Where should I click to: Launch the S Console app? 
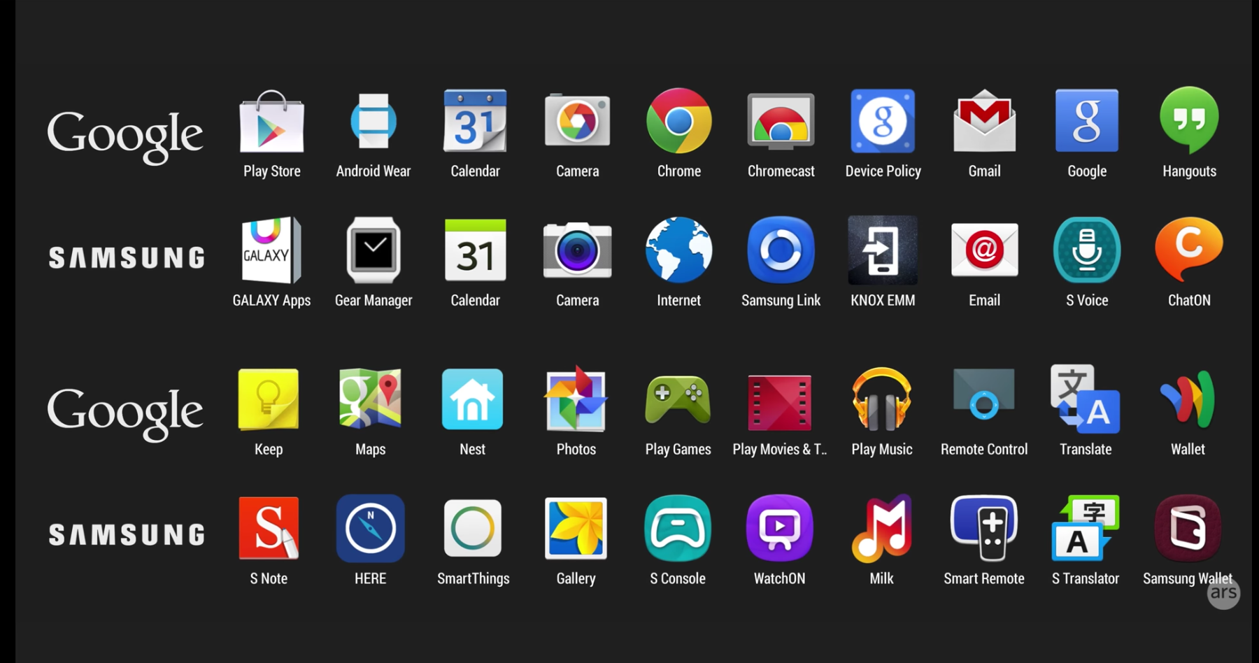(678, 528)
